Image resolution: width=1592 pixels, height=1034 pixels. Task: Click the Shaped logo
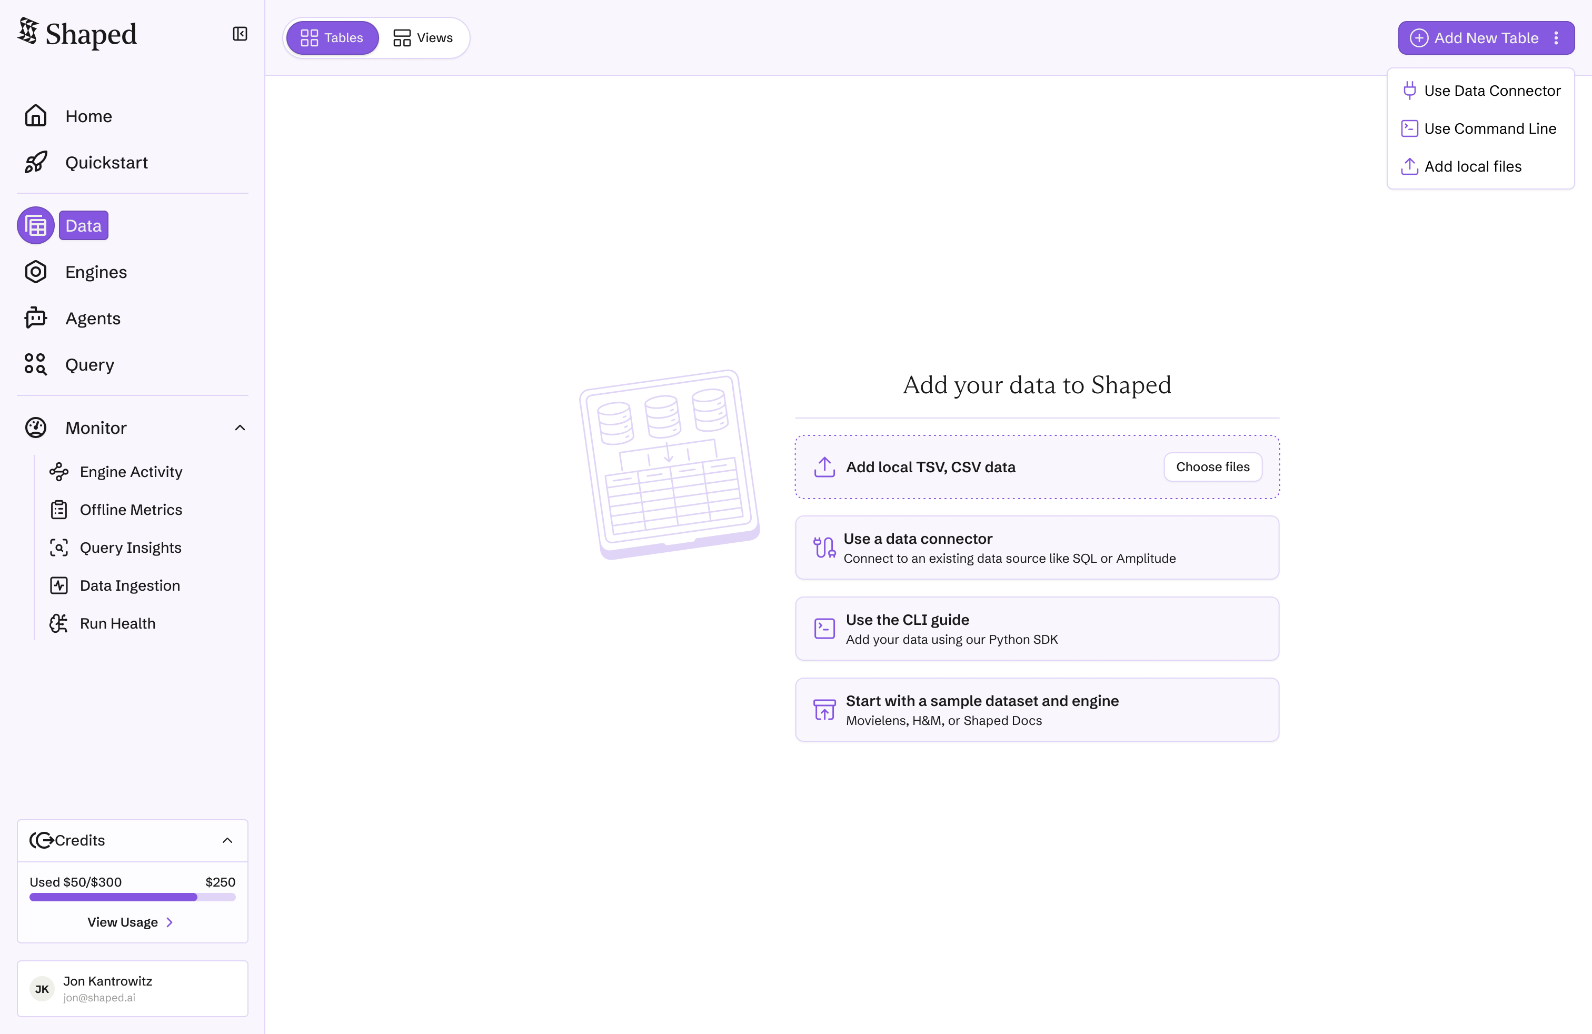click(77, 34)
